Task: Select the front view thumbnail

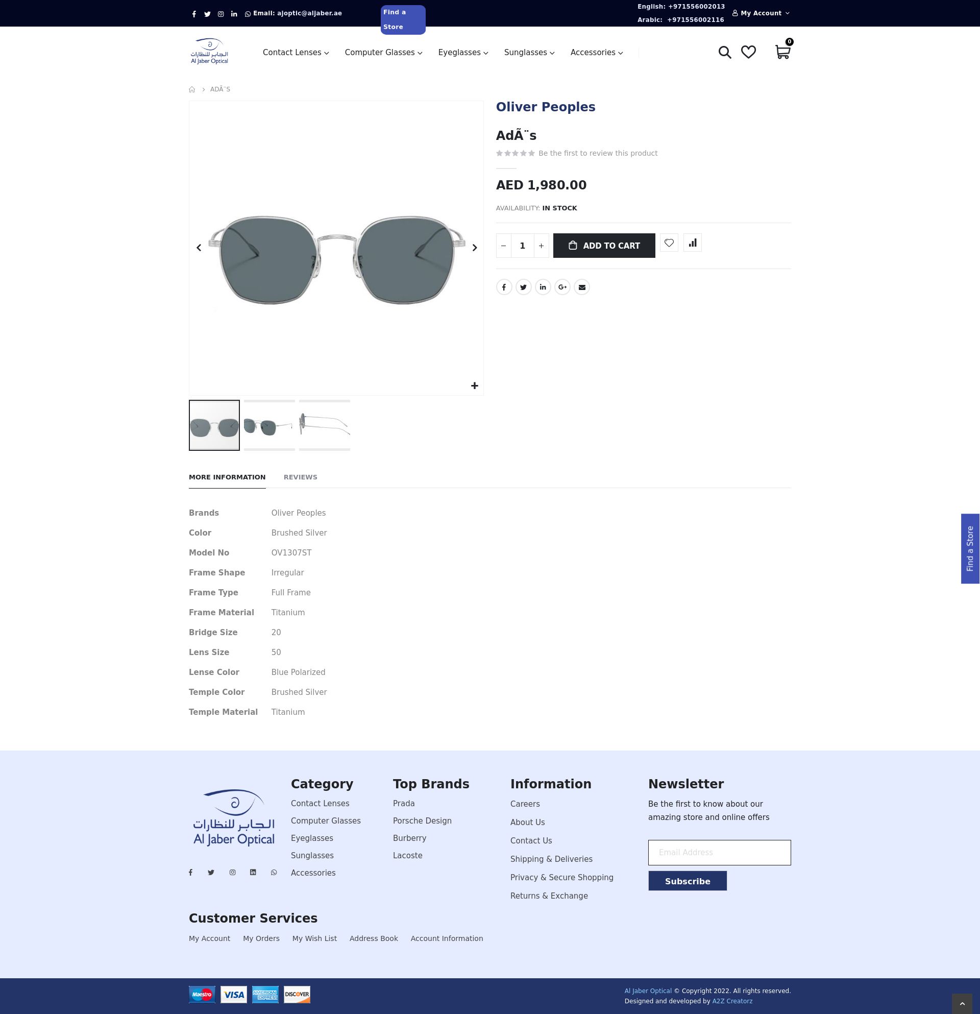Action: point(214,425)
